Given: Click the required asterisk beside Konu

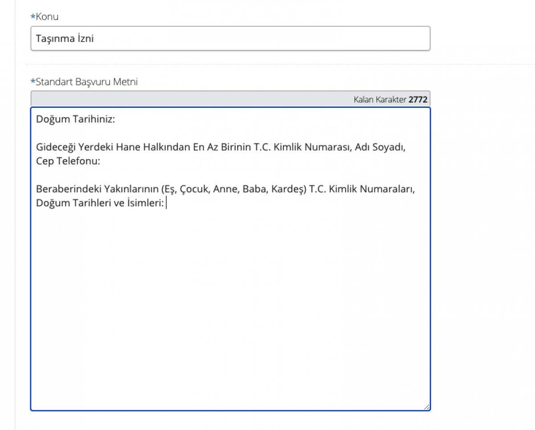Looking at the screenshot, I should pos(33,17).
